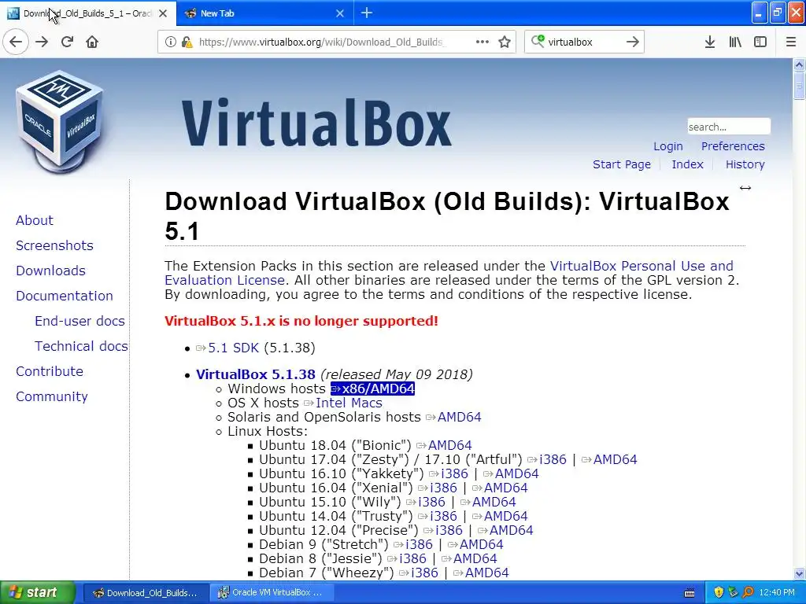Open the Community sidebar link
806x604 pixels.
coord(51,396)
